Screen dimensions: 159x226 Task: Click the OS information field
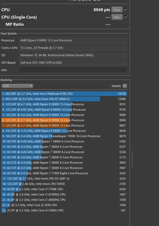[73, 55]
